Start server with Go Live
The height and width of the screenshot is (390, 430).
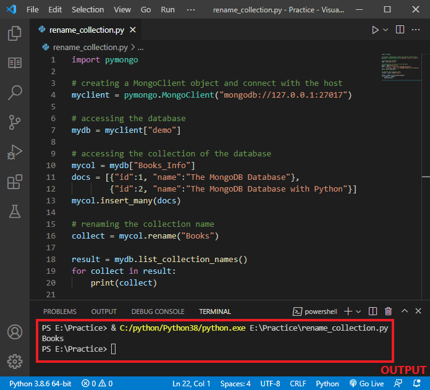coord(366,383)
